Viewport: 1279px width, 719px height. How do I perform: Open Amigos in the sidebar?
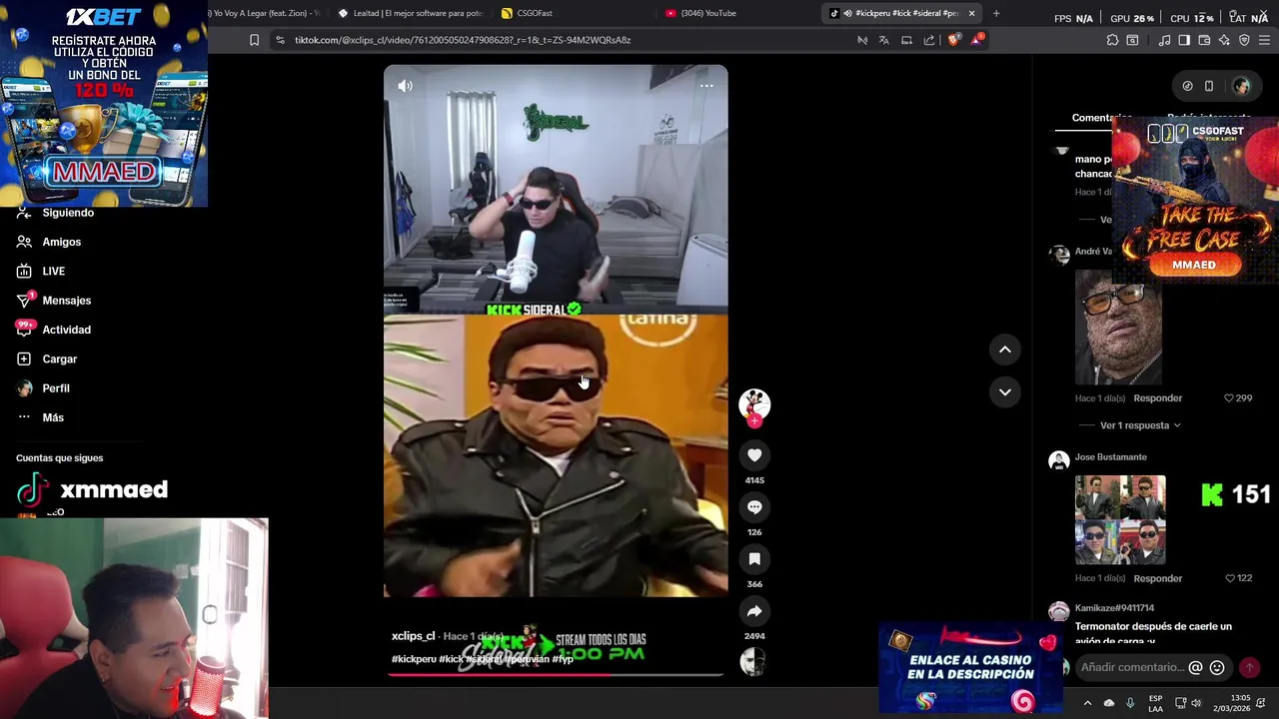point(61,242)
